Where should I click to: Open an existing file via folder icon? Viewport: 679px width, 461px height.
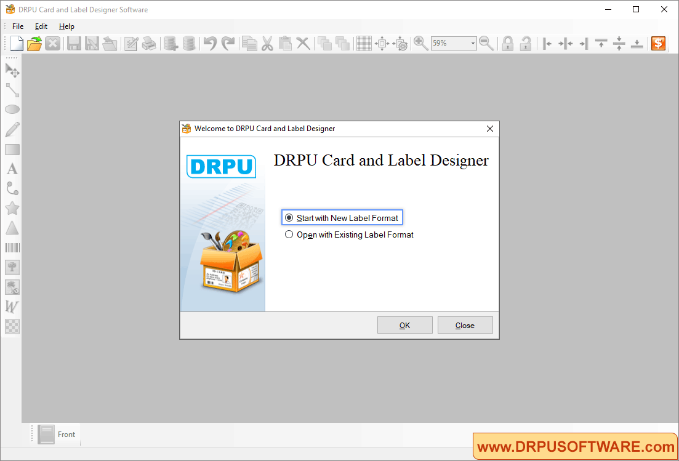[34, 43]
